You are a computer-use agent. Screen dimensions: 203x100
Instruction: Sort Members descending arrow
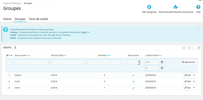click(108, 55)
